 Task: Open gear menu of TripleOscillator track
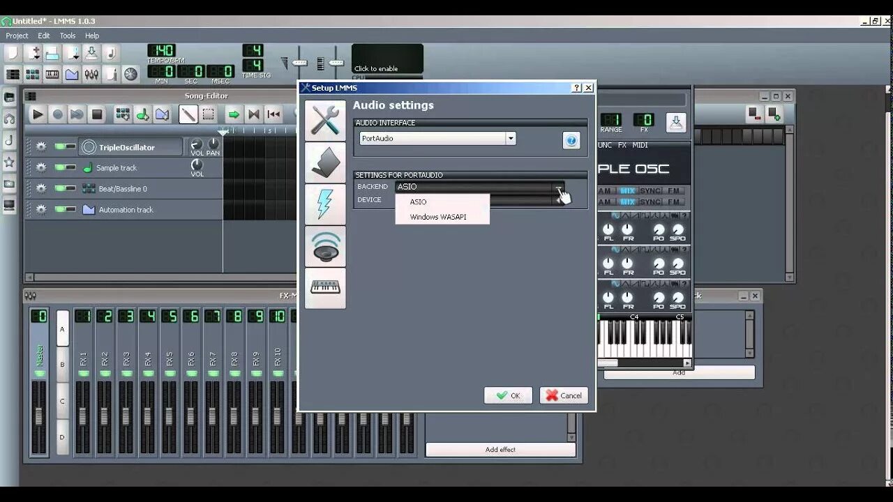coord(41,147)
